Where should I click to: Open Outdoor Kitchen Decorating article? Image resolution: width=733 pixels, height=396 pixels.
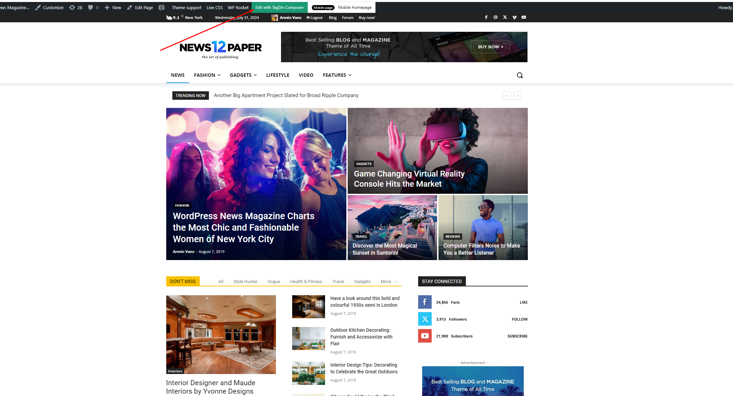[x=361, y=337]
